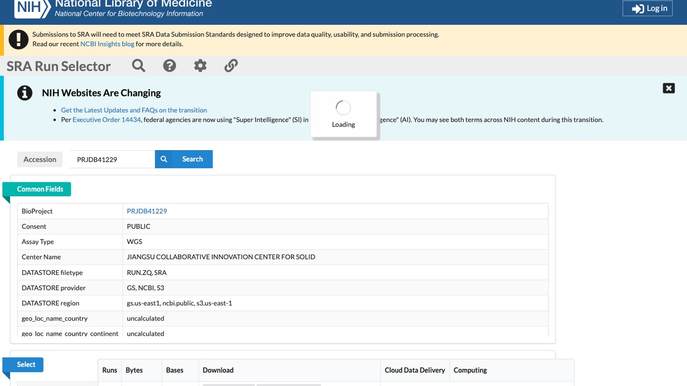Close the NIH Websites Are Changing banner
The height and width of the screenshot is (386, 687).
point(669,88)
